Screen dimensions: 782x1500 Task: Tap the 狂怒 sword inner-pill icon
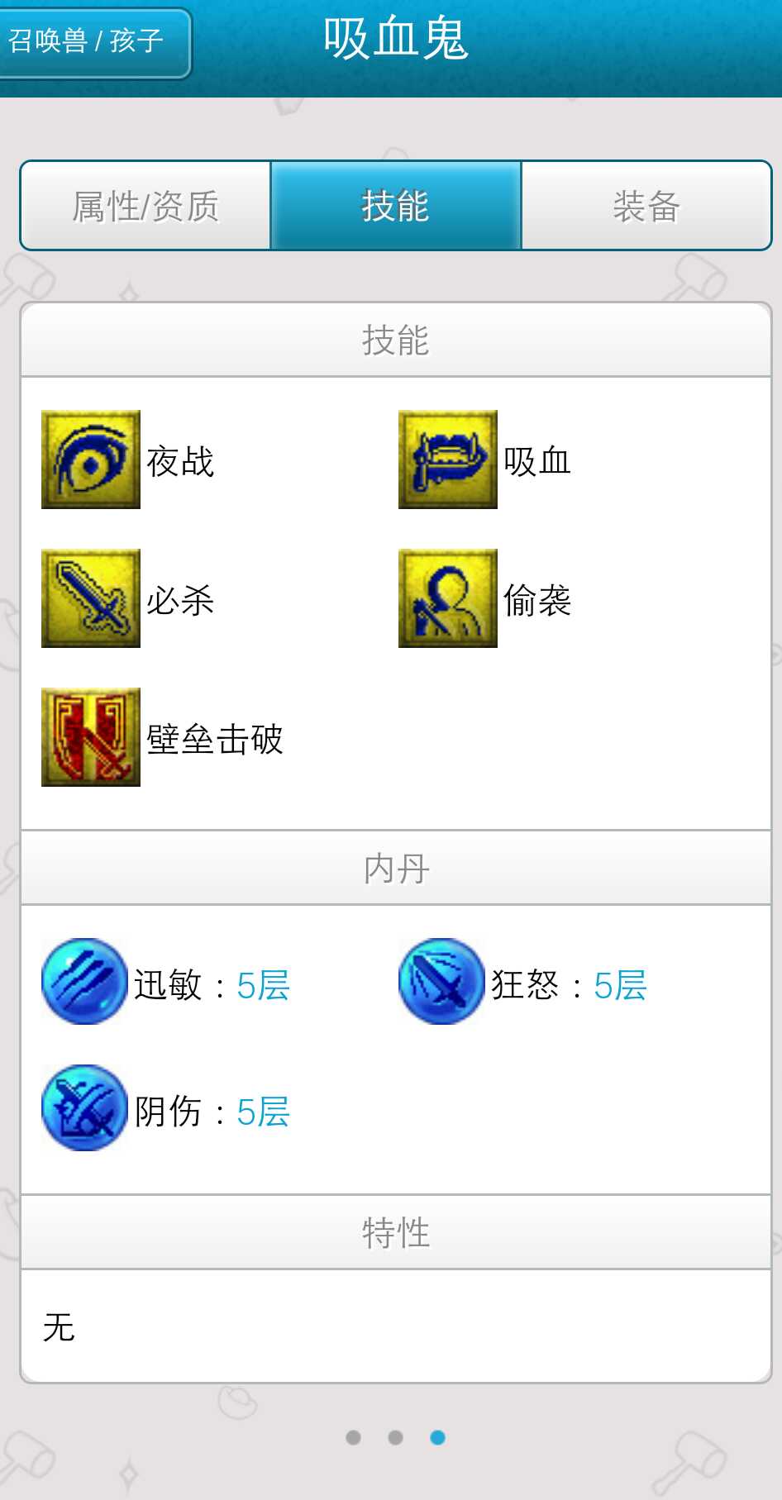(x=441, y=981)
